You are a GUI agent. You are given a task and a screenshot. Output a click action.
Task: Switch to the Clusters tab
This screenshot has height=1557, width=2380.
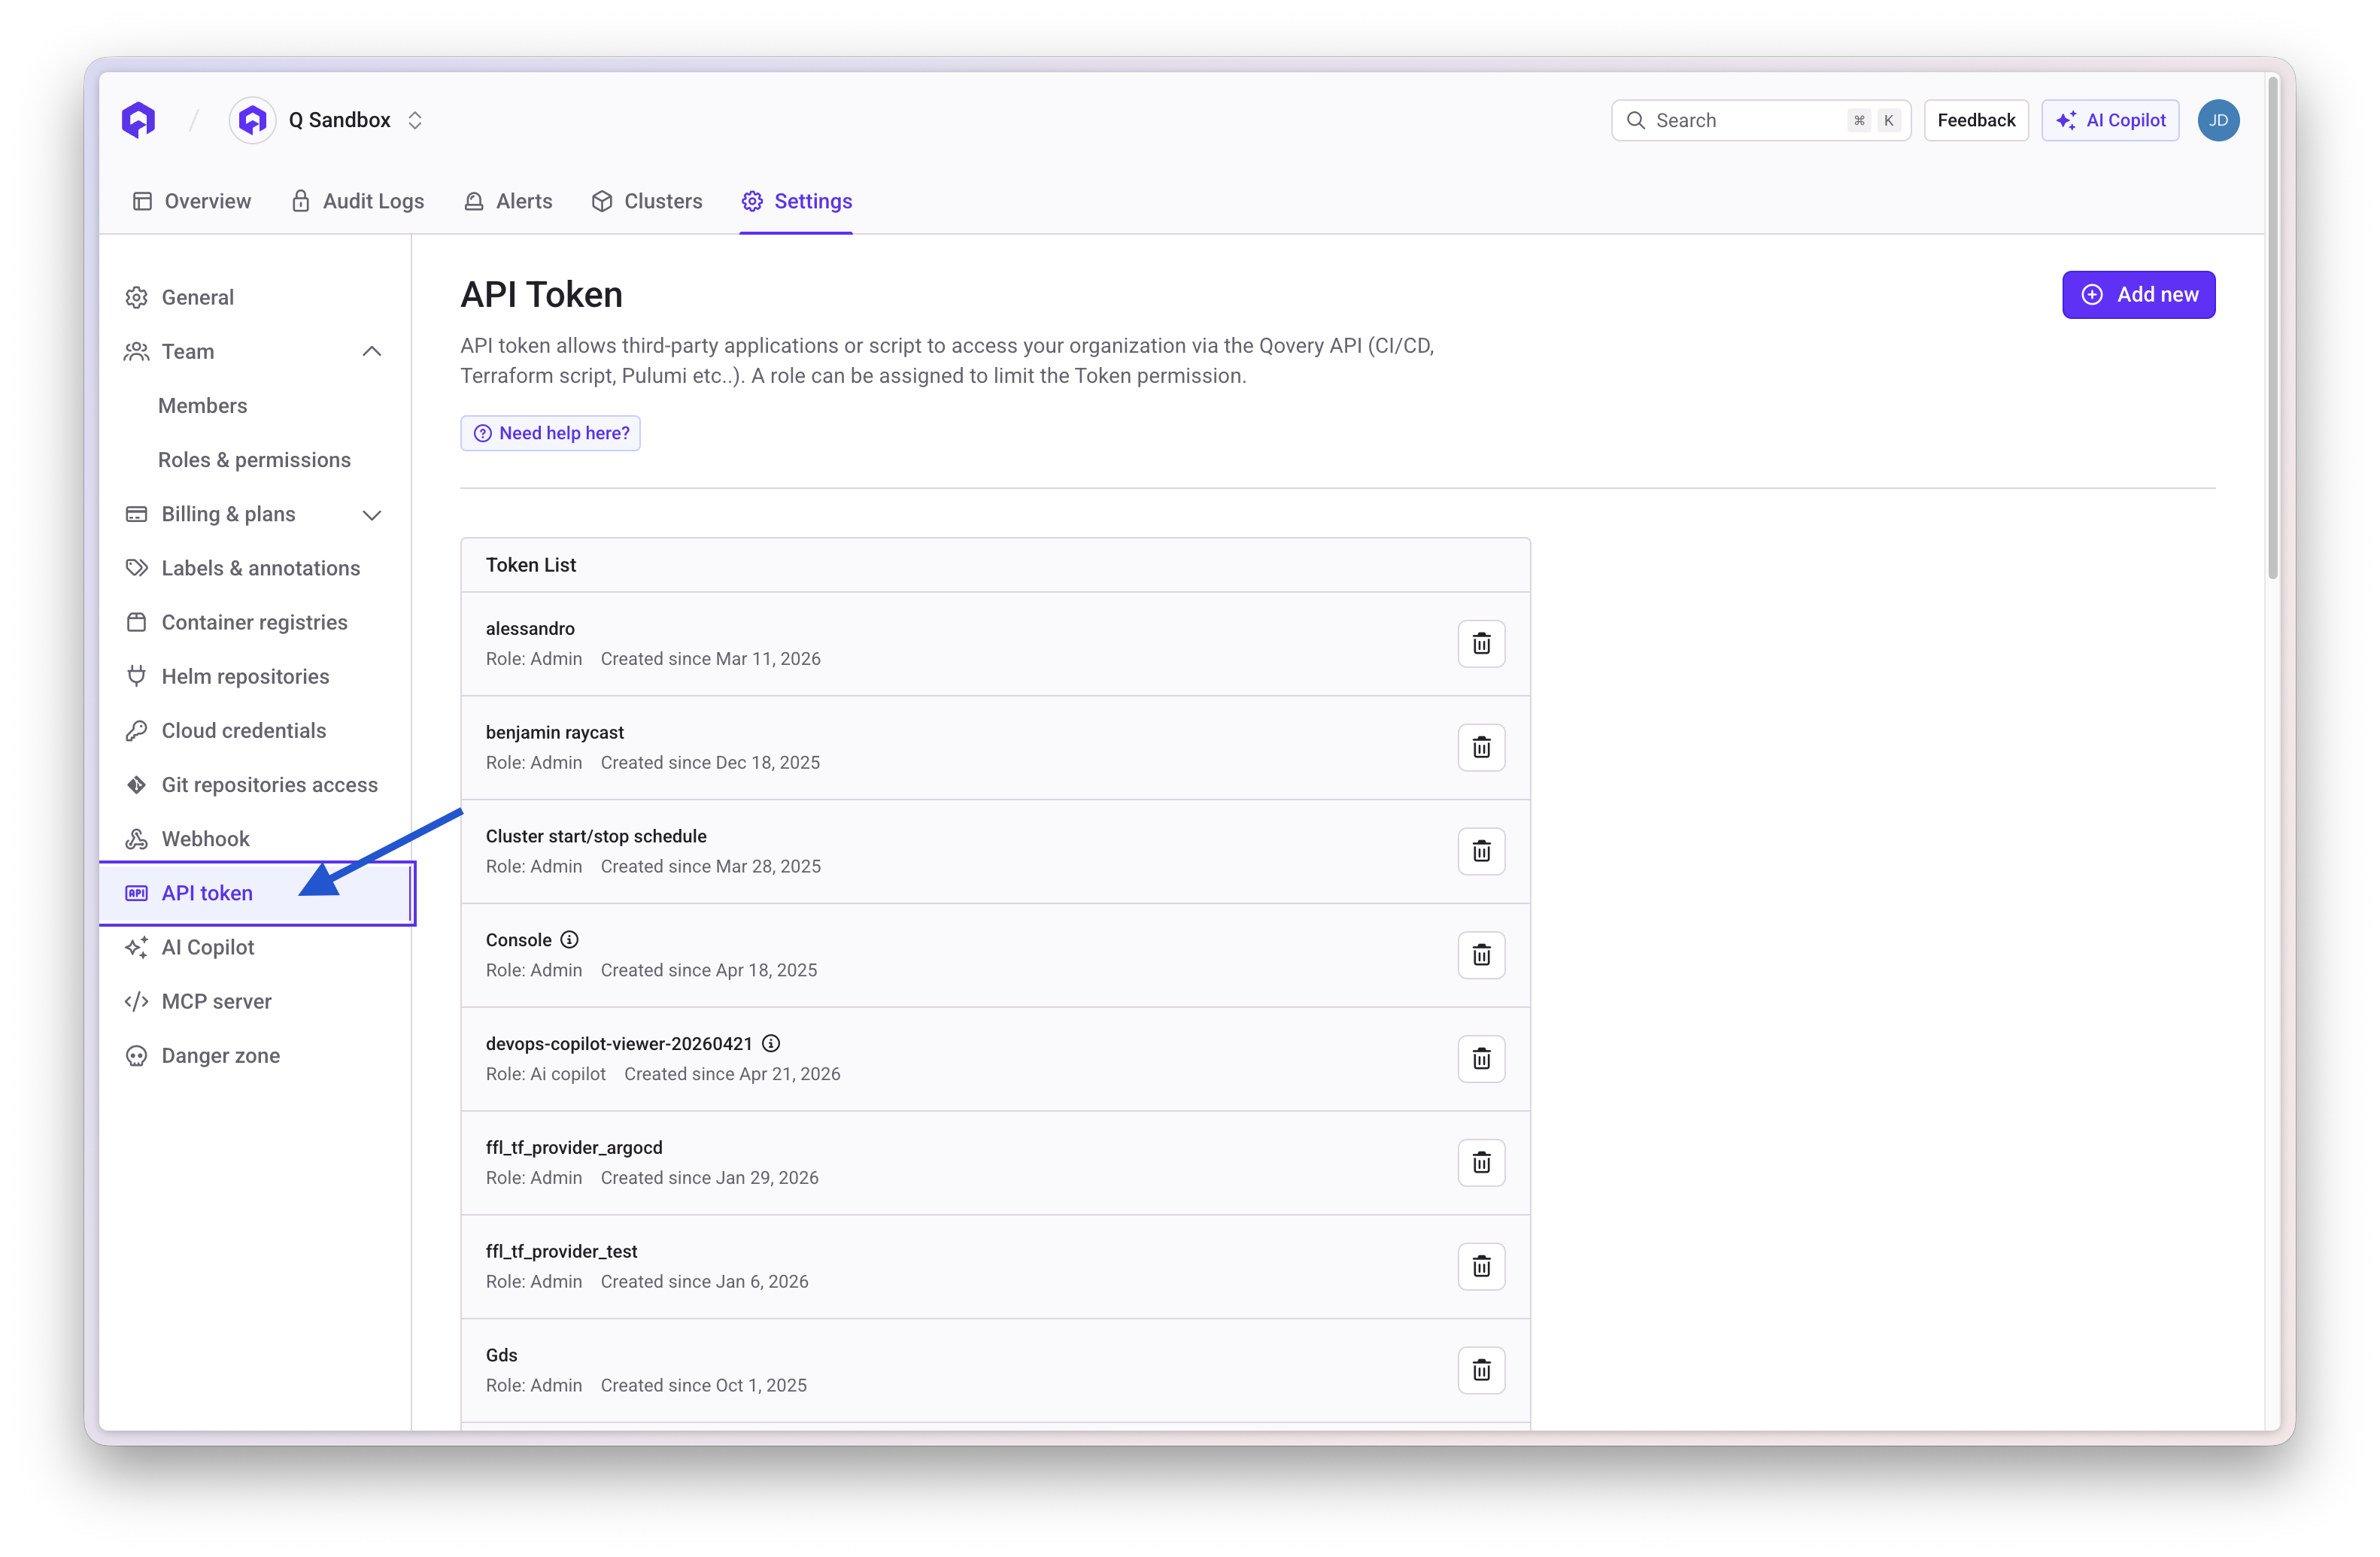click(647, 201)
